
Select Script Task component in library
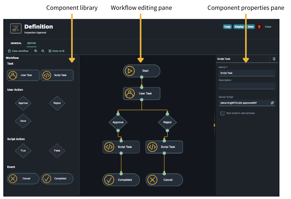[x=57, y=75]
